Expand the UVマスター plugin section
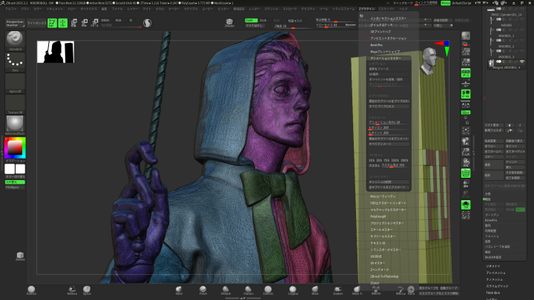The height and width of the screenshot is (300, 534). click(378, 263)
